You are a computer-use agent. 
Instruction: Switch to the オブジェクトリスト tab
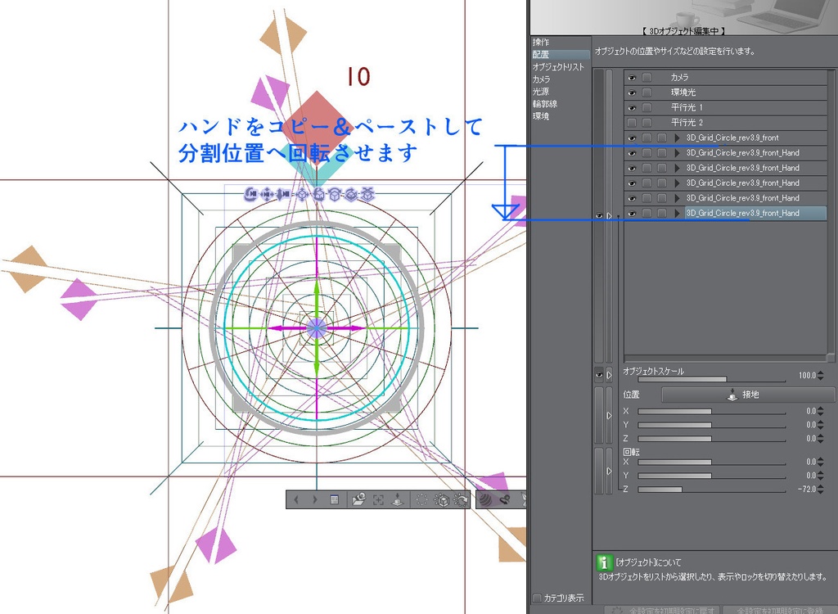[559, 68]
